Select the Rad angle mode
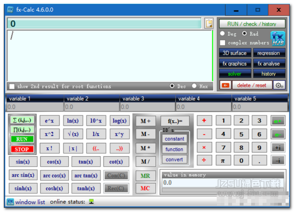The image size is (294, 212). [x=244, y=34]
